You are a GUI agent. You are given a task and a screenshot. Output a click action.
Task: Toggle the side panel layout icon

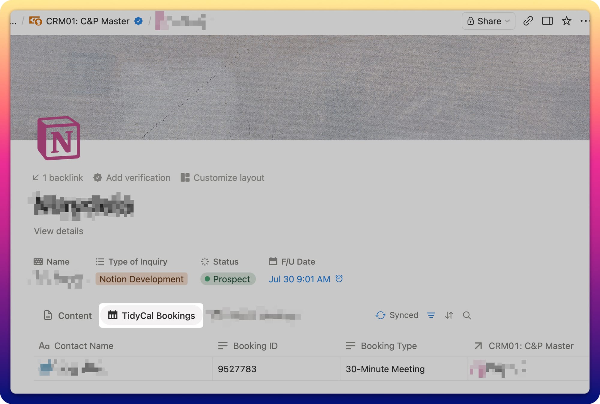[547, 21]
